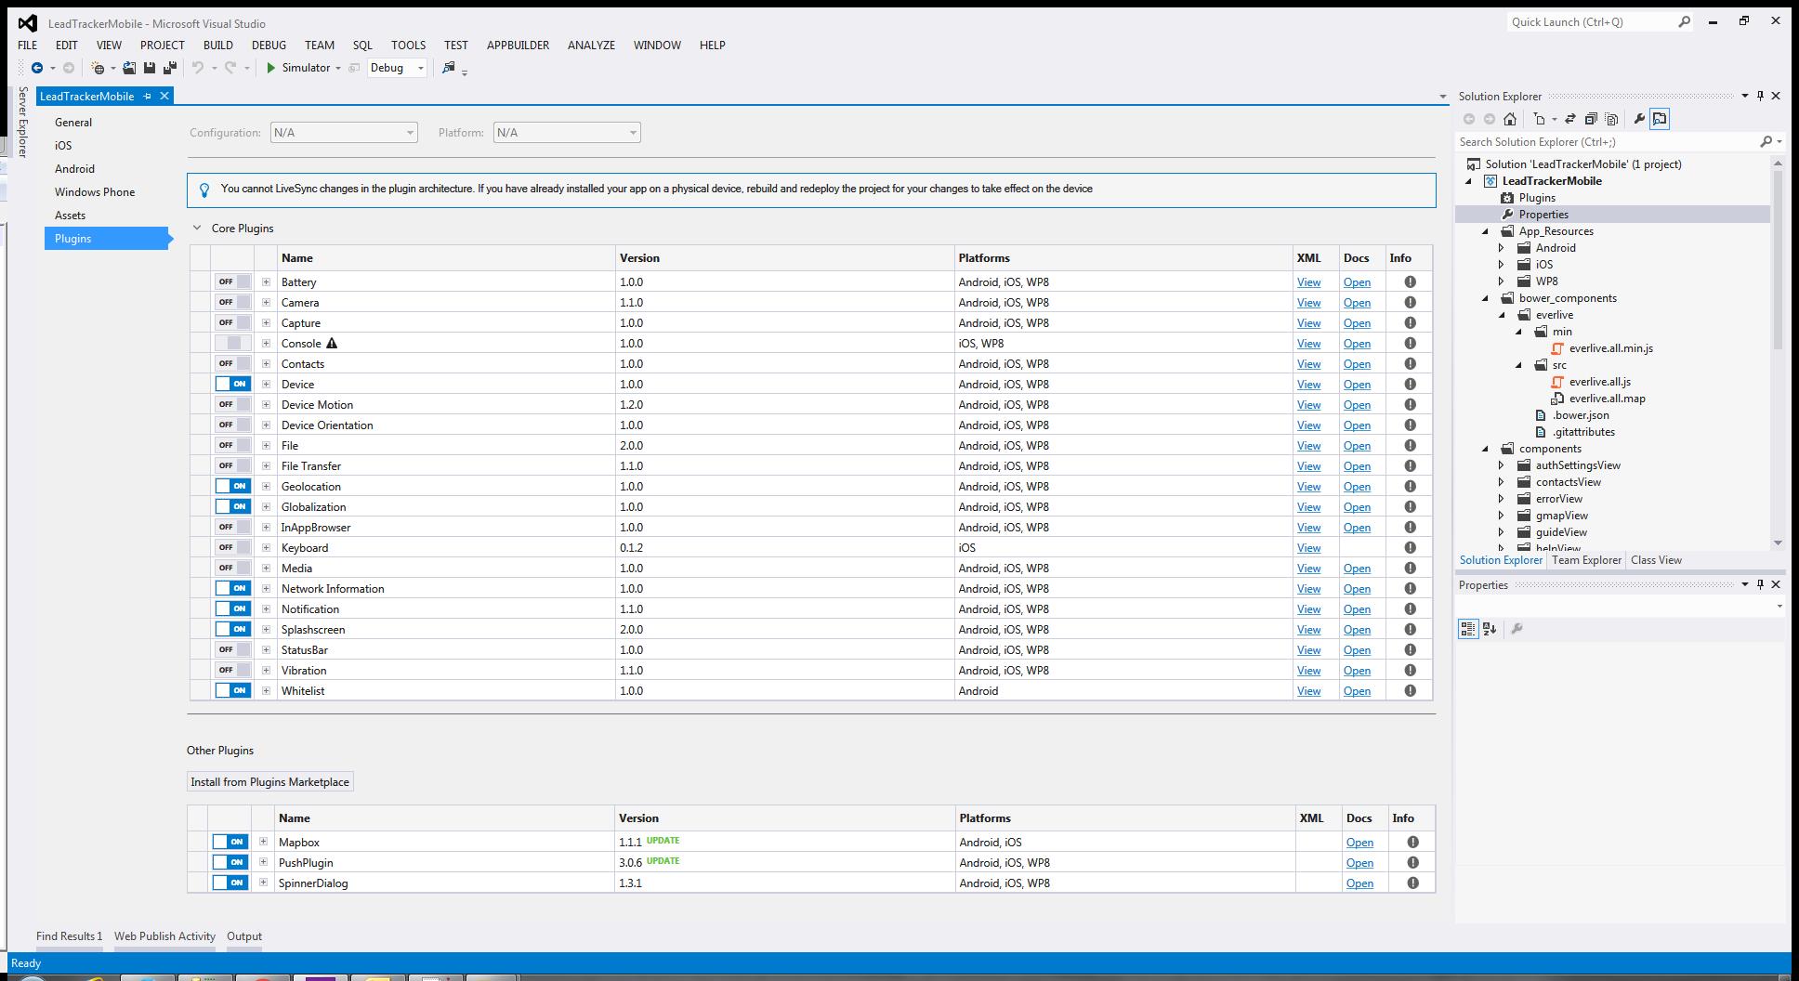Open the APPBUILDER menu

(x=518, y=45)
